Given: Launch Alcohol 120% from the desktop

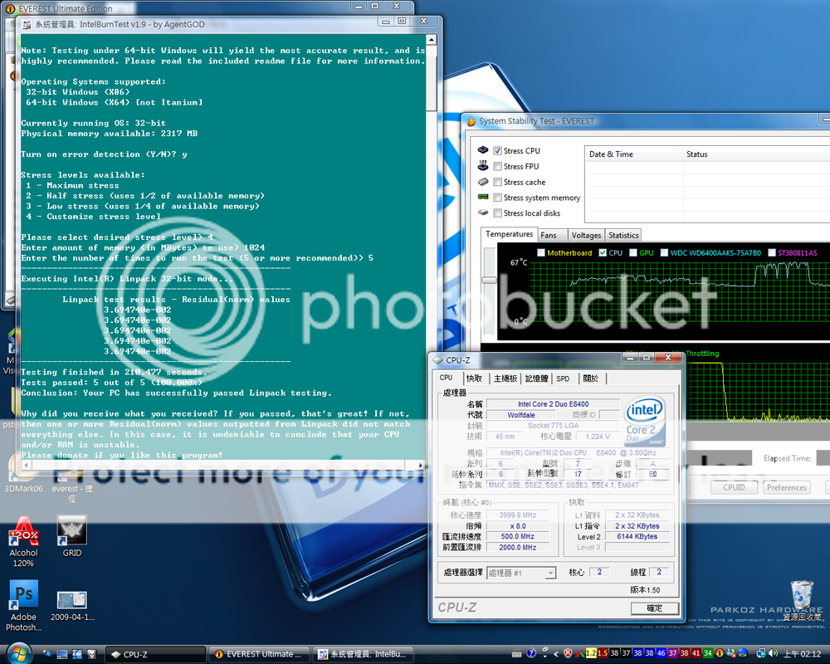Looking at the screenshot, I should 23,542.
